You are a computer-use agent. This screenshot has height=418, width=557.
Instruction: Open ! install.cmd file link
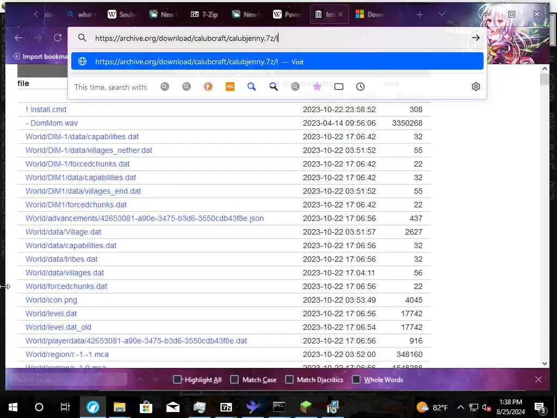(46, 109)
